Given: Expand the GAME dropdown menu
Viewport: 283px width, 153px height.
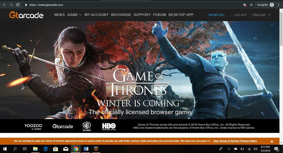Looking at the screenshot, I should [x=74, y=15].
